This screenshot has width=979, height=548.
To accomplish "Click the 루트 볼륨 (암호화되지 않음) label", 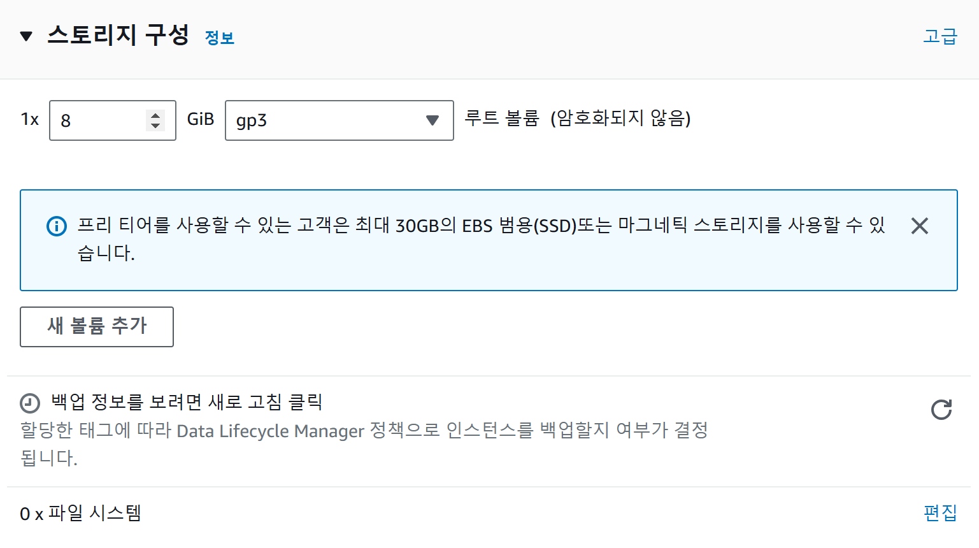I will tap(578, 119).
